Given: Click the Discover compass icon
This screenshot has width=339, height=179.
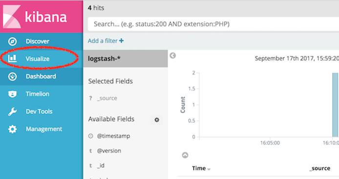Looking at the screenshot, I should pyautogui.click(x=12, y=41).
